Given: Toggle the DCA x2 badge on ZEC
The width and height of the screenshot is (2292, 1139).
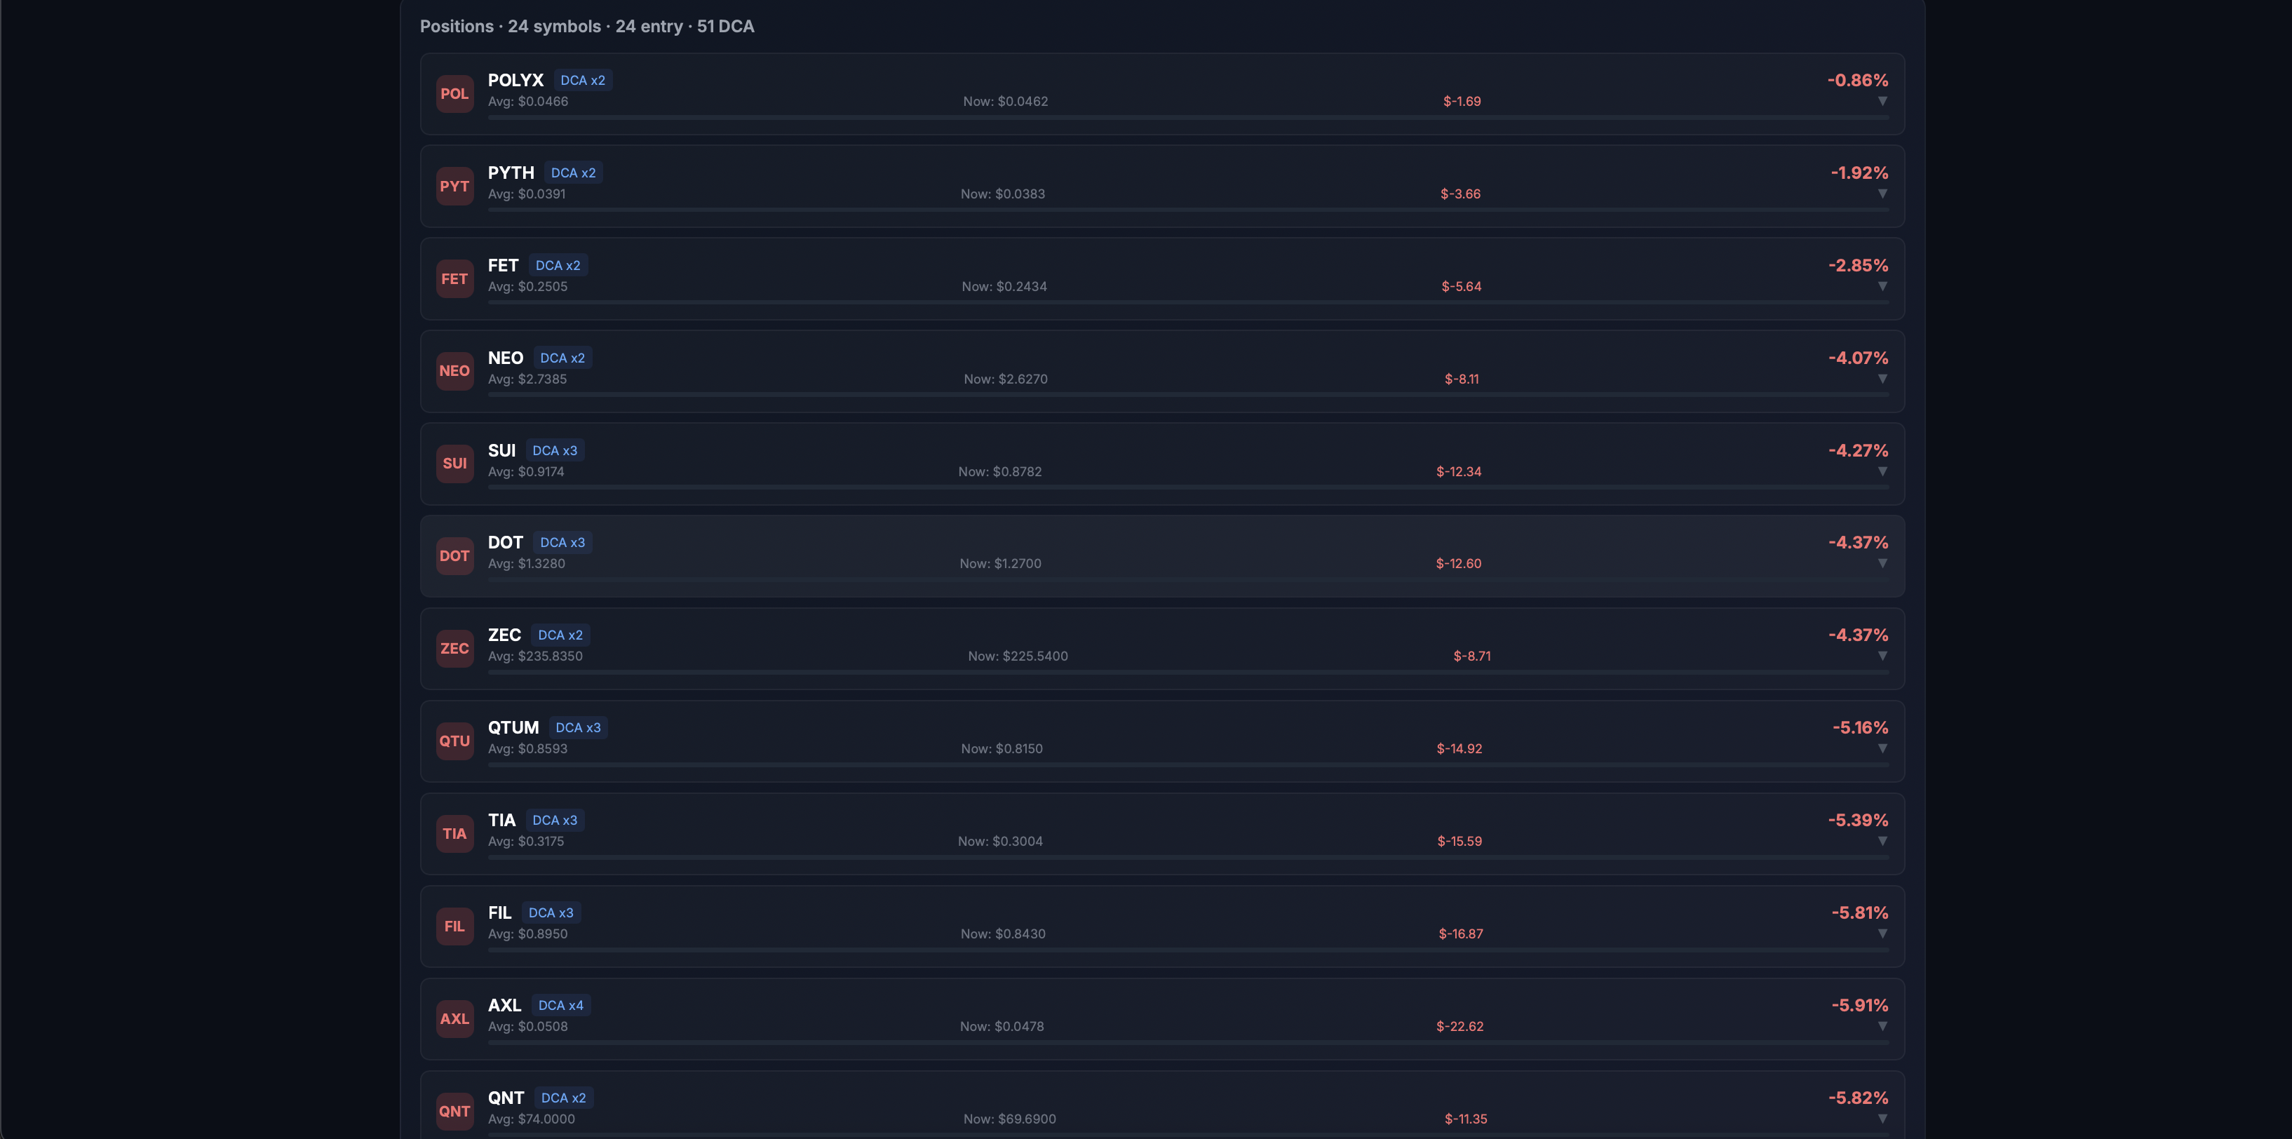Looking at the screenshot, I should (560, 635).
